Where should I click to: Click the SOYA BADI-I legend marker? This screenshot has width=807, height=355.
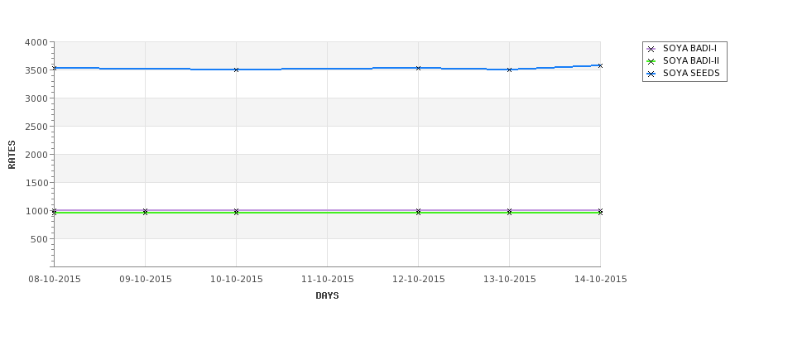pyautogui.click(x=651, y=50)
